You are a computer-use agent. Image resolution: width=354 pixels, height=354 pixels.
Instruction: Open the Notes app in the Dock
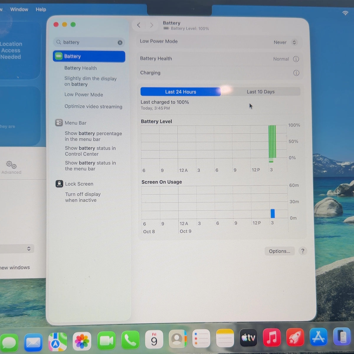click(225, 338)
